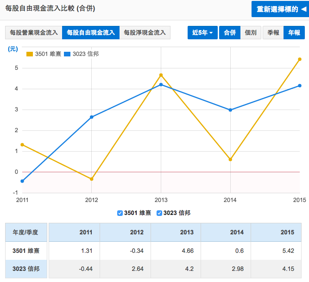Image resolution: width=309 pixels, height=282 pixels.
Task: Click 維熹 2015 data point on chart
Action: coord(300,59)
